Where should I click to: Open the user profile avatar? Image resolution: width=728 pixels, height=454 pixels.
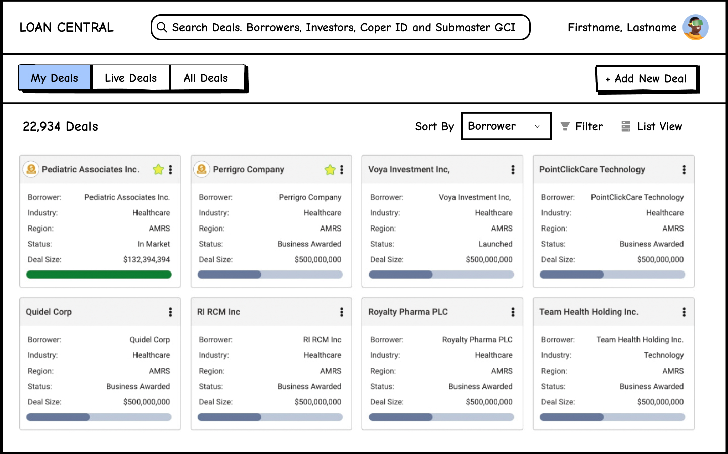(695, 27)
